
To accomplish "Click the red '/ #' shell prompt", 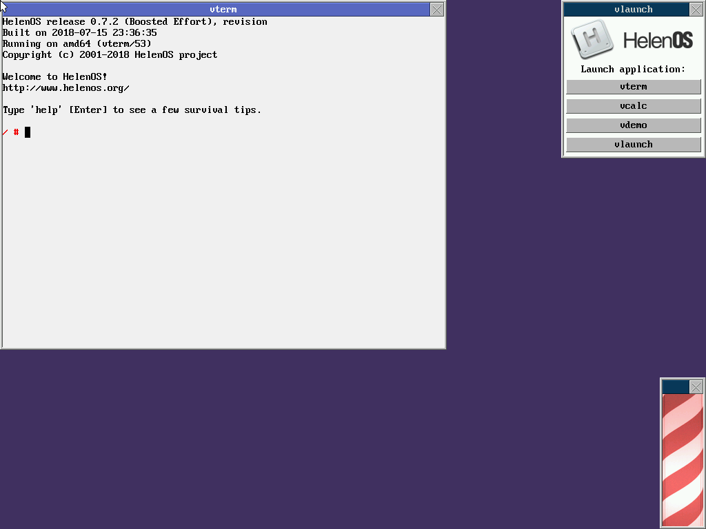I will tap(10, 132).
